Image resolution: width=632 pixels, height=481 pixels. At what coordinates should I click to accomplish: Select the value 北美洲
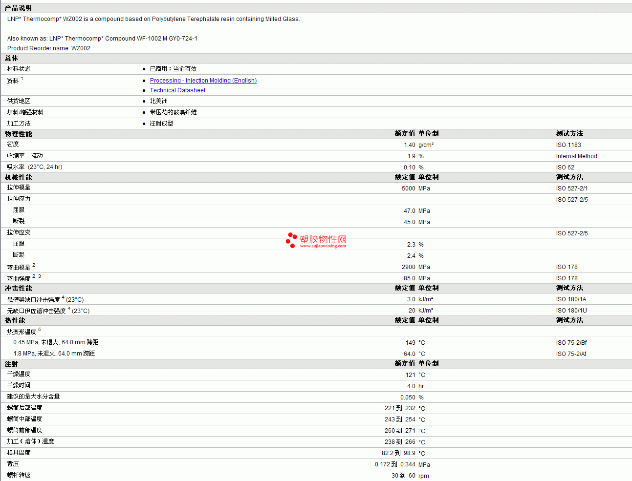[158, 101]
